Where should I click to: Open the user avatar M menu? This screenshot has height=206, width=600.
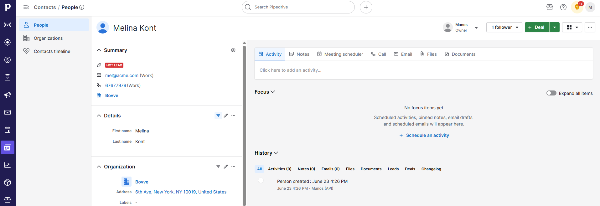(x=590, y=7)
